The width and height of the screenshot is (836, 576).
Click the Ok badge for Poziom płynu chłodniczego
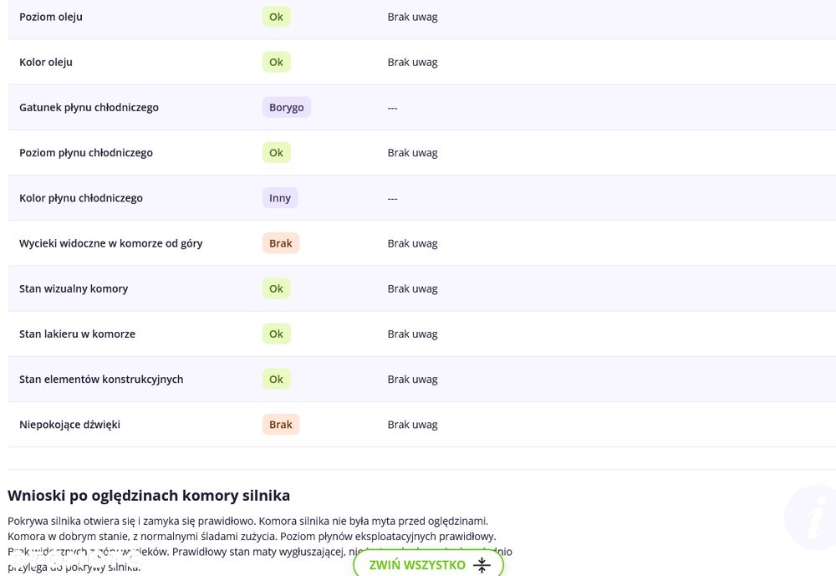[276, 153]
